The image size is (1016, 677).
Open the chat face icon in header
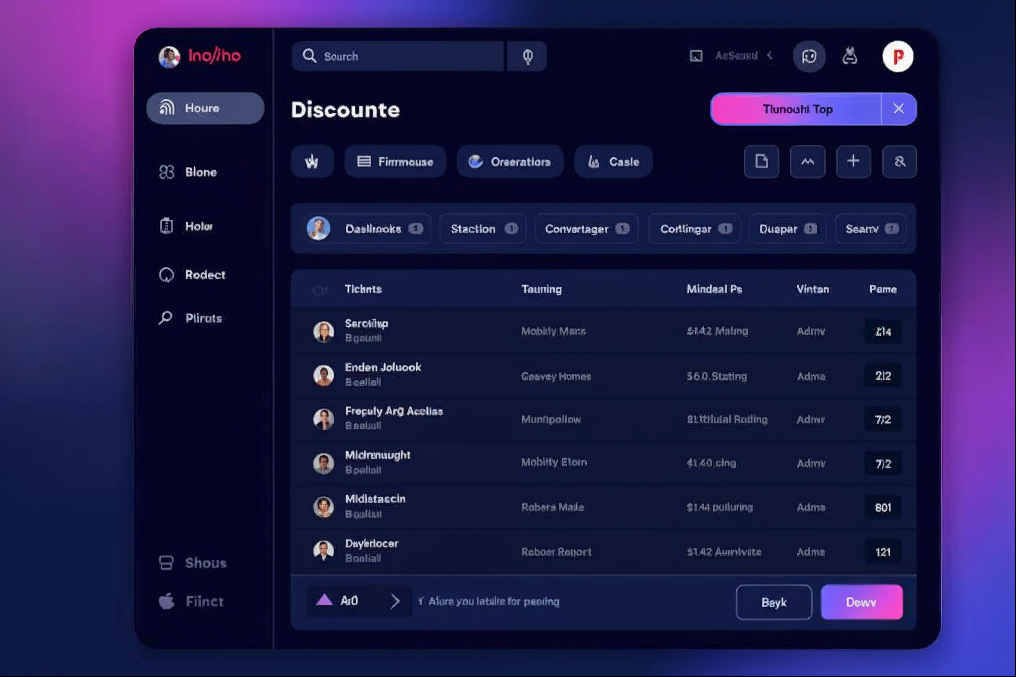pyautogui.click(x=809, y=57)
